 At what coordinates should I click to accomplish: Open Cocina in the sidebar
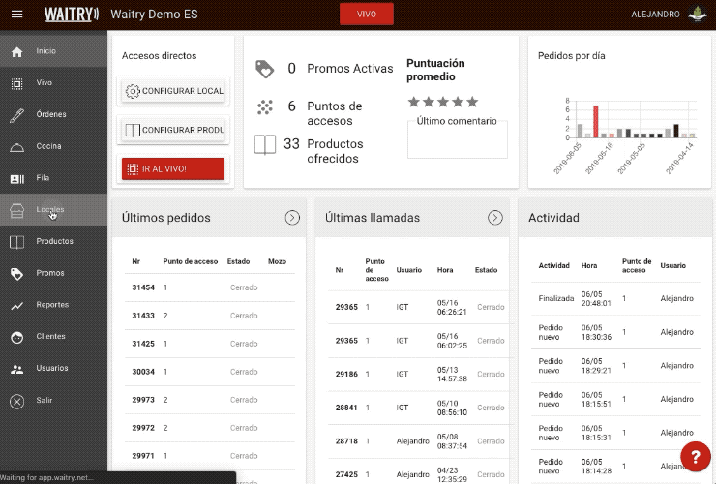(x=53, y=146)
